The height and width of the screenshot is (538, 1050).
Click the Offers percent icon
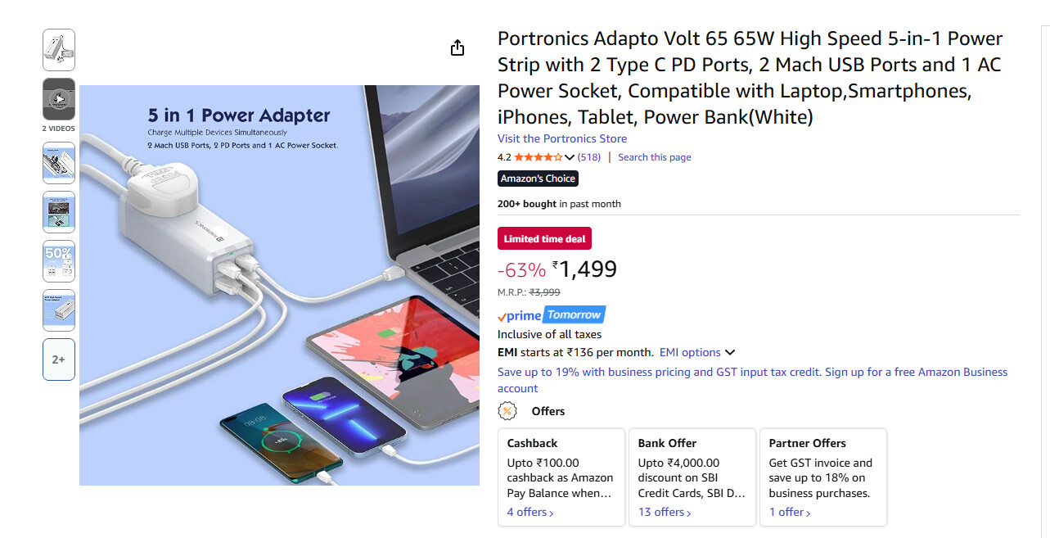[x=507, y=411]
